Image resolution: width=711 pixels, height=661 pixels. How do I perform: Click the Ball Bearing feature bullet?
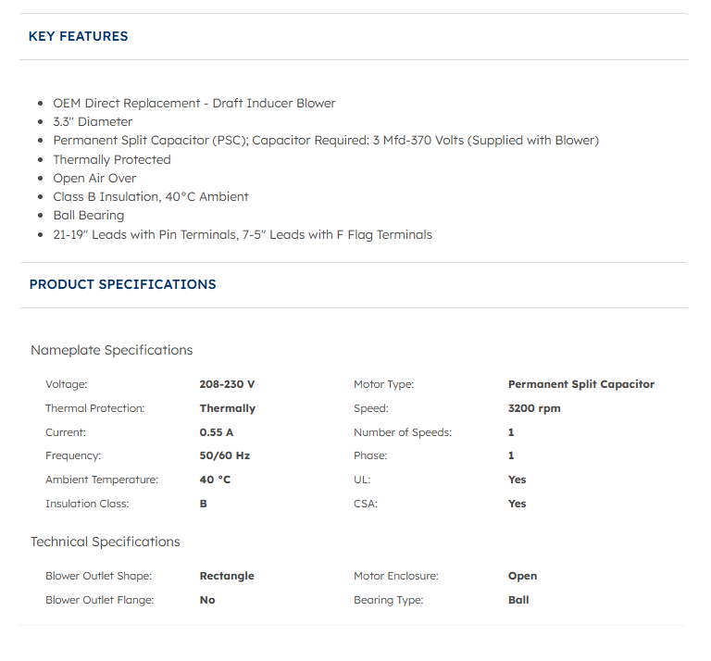pyautogui.click(x=89, y=216)
